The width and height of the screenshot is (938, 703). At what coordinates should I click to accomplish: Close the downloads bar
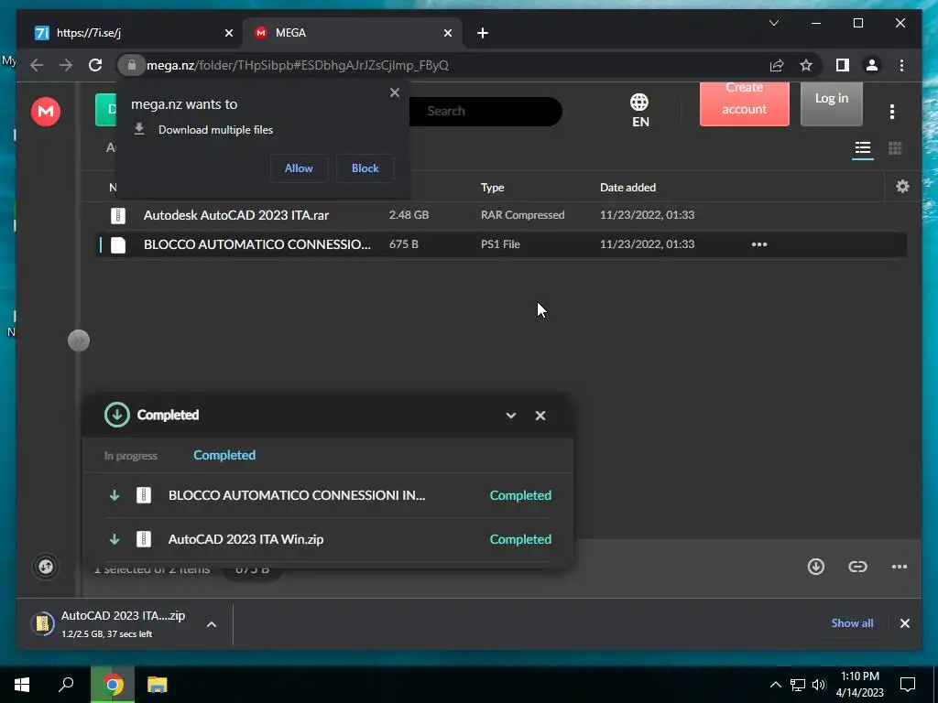(x=904, y=623)
